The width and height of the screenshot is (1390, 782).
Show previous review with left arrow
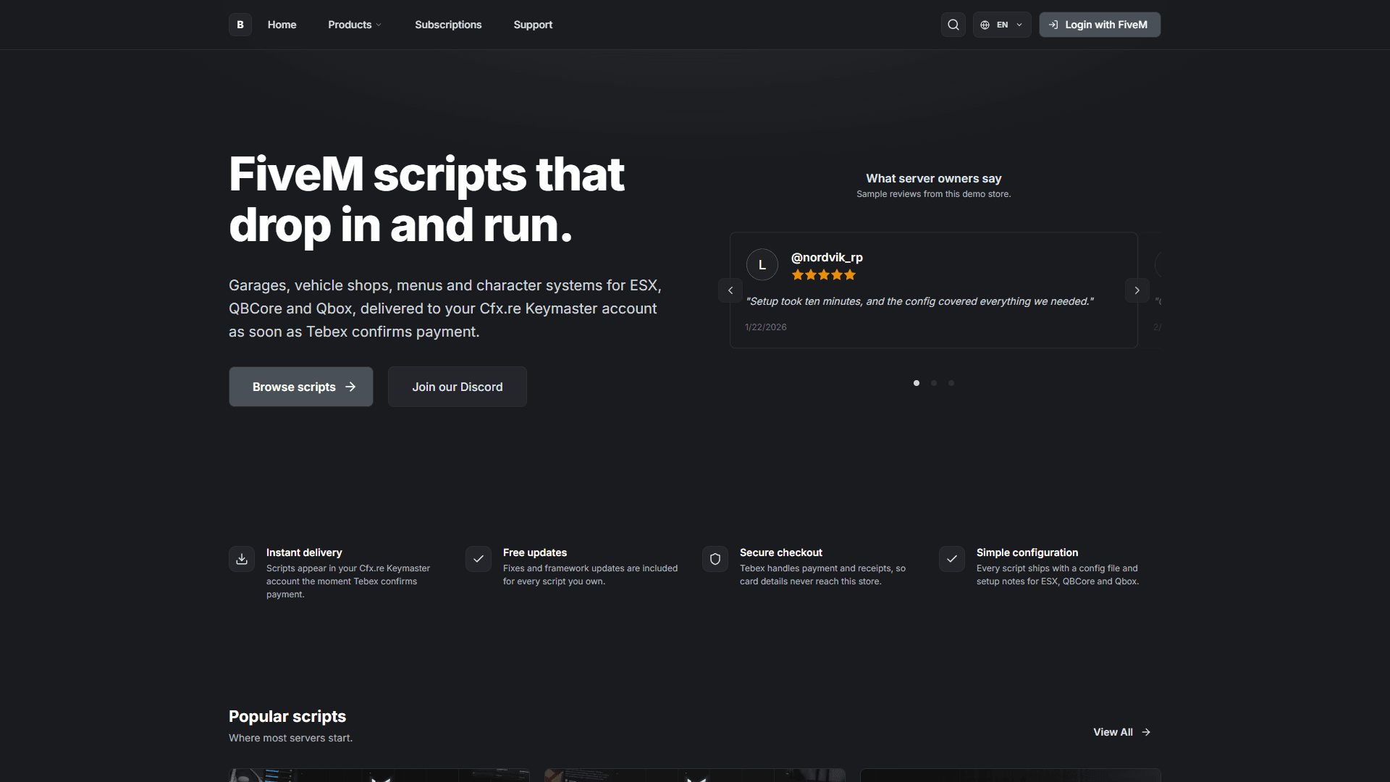[x=730, y=290]
